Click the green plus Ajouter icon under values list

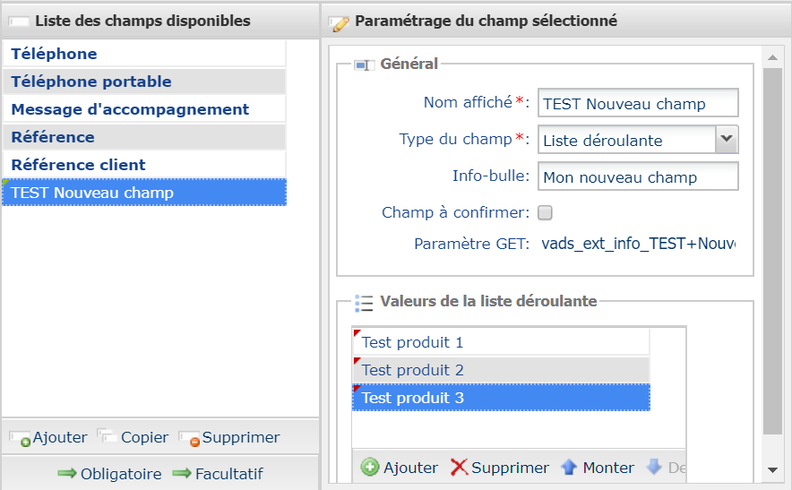370,468
